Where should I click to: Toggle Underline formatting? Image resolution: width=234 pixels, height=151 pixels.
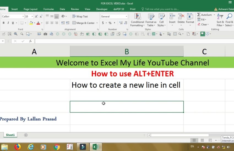[13, 23]
